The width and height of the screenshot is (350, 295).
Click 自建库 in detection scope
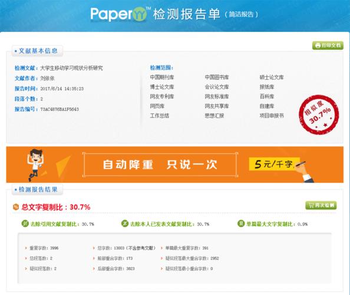(x=267, y=106)
